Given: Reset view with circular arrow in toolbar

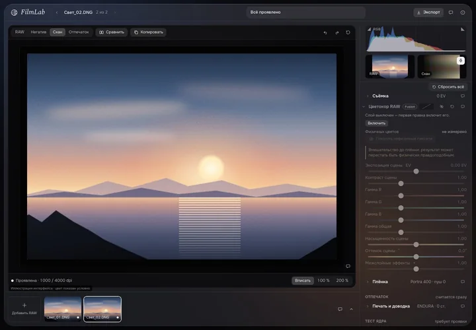Looking at the screenshot, I should (x=348, y=32).
